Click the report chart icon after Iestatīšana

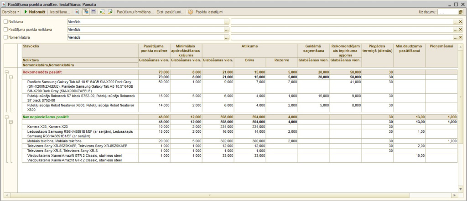point(77,11)
